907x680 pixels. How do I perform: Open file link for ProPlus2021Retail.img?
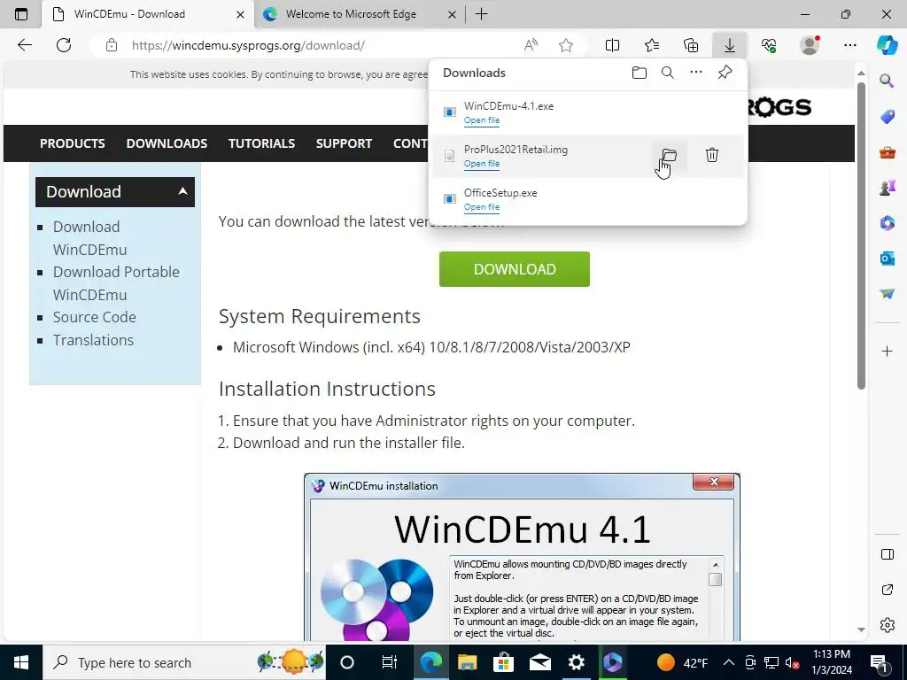(481, 164)
